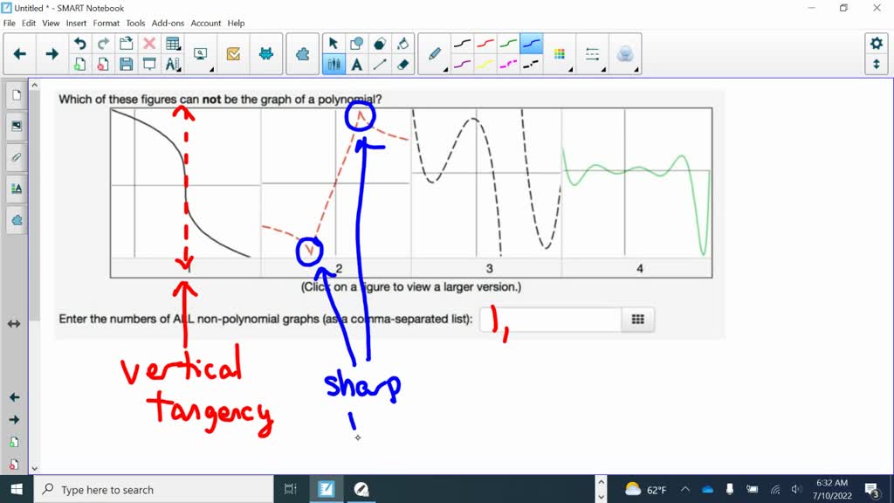Viewport: 894px width, 503px height.
Task: Open the Insert menu
Action: click(x=76, y=24)
